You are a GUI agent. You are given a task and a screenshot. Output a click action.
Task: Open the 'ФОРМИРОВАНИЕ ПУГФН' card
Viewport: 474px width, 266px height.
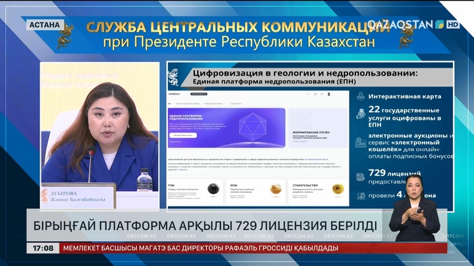[x=318, y=128]
